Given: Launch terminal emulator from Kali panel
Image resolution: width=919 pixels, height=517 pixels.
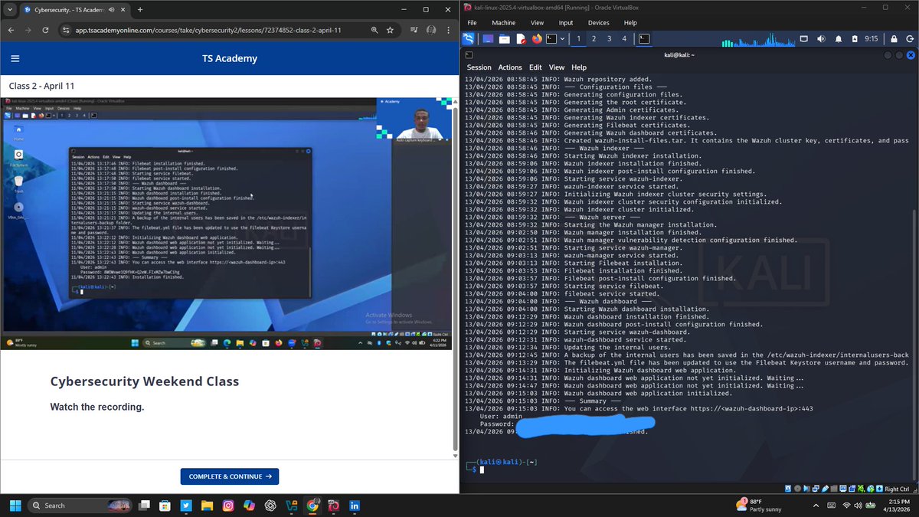Looking at the screenshot, I should [x=551, y=38].
